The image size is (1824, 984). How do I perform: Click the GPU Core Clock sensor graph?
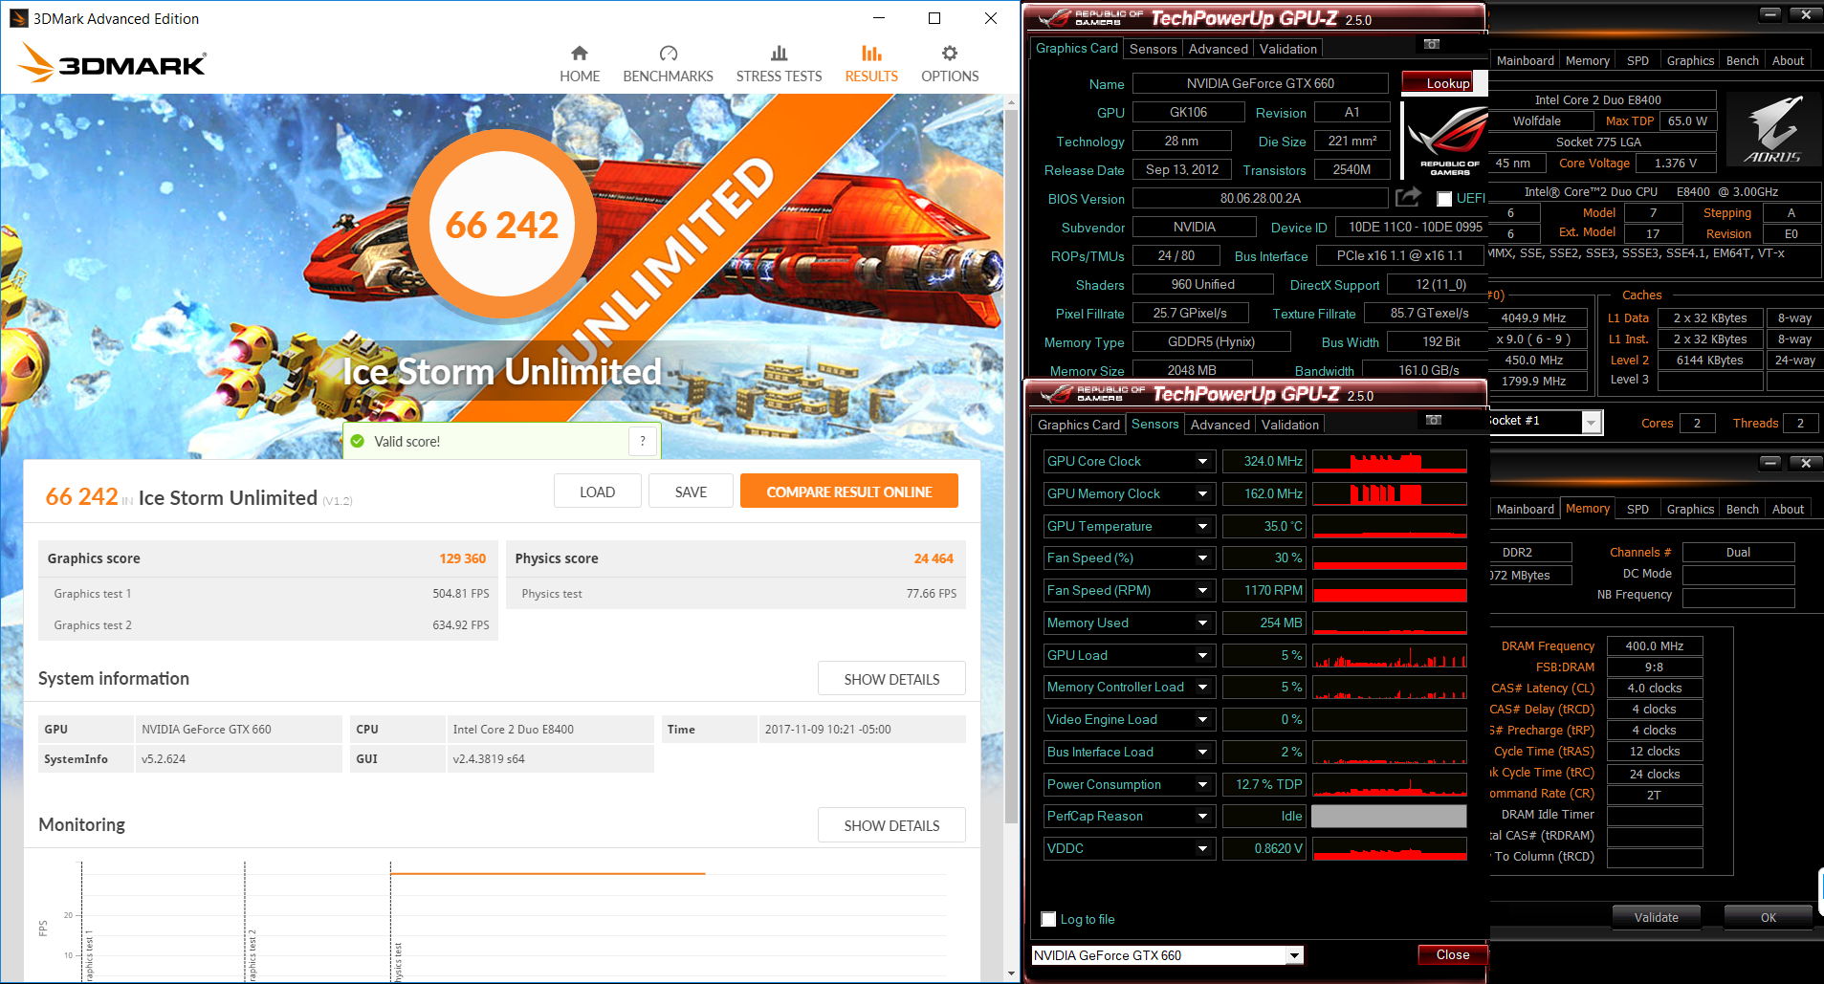(1390, 462)
